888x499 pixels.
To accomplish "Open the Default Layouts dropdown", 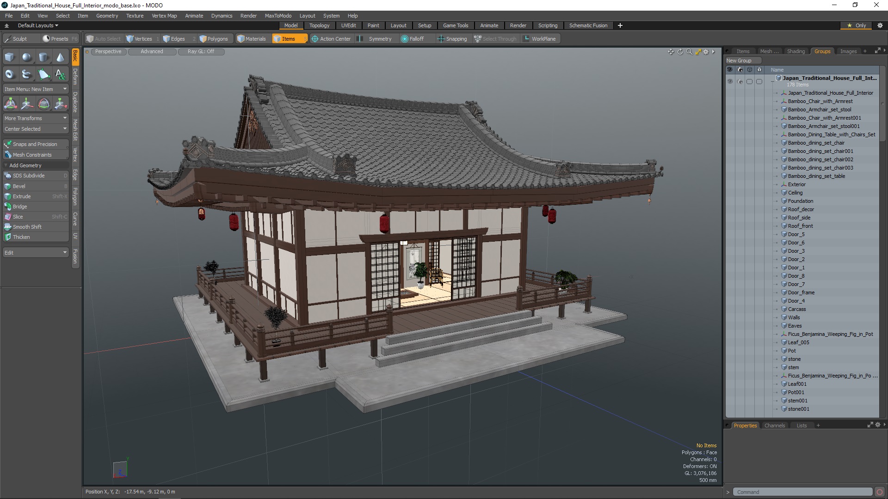I will coord(38,25).
